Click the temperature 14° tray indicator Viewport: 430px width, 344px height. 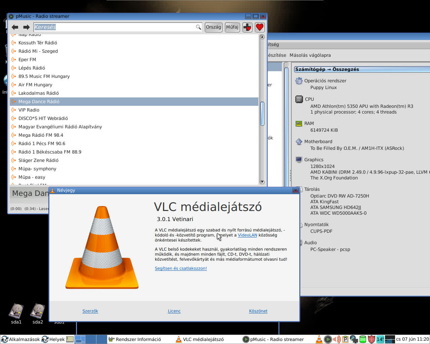tap(380, 339)
